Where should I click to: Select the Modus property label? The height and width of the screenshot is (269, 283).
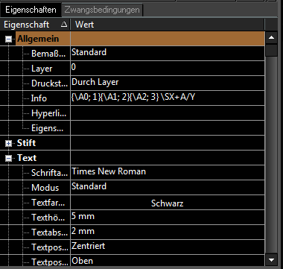[45, 188]
